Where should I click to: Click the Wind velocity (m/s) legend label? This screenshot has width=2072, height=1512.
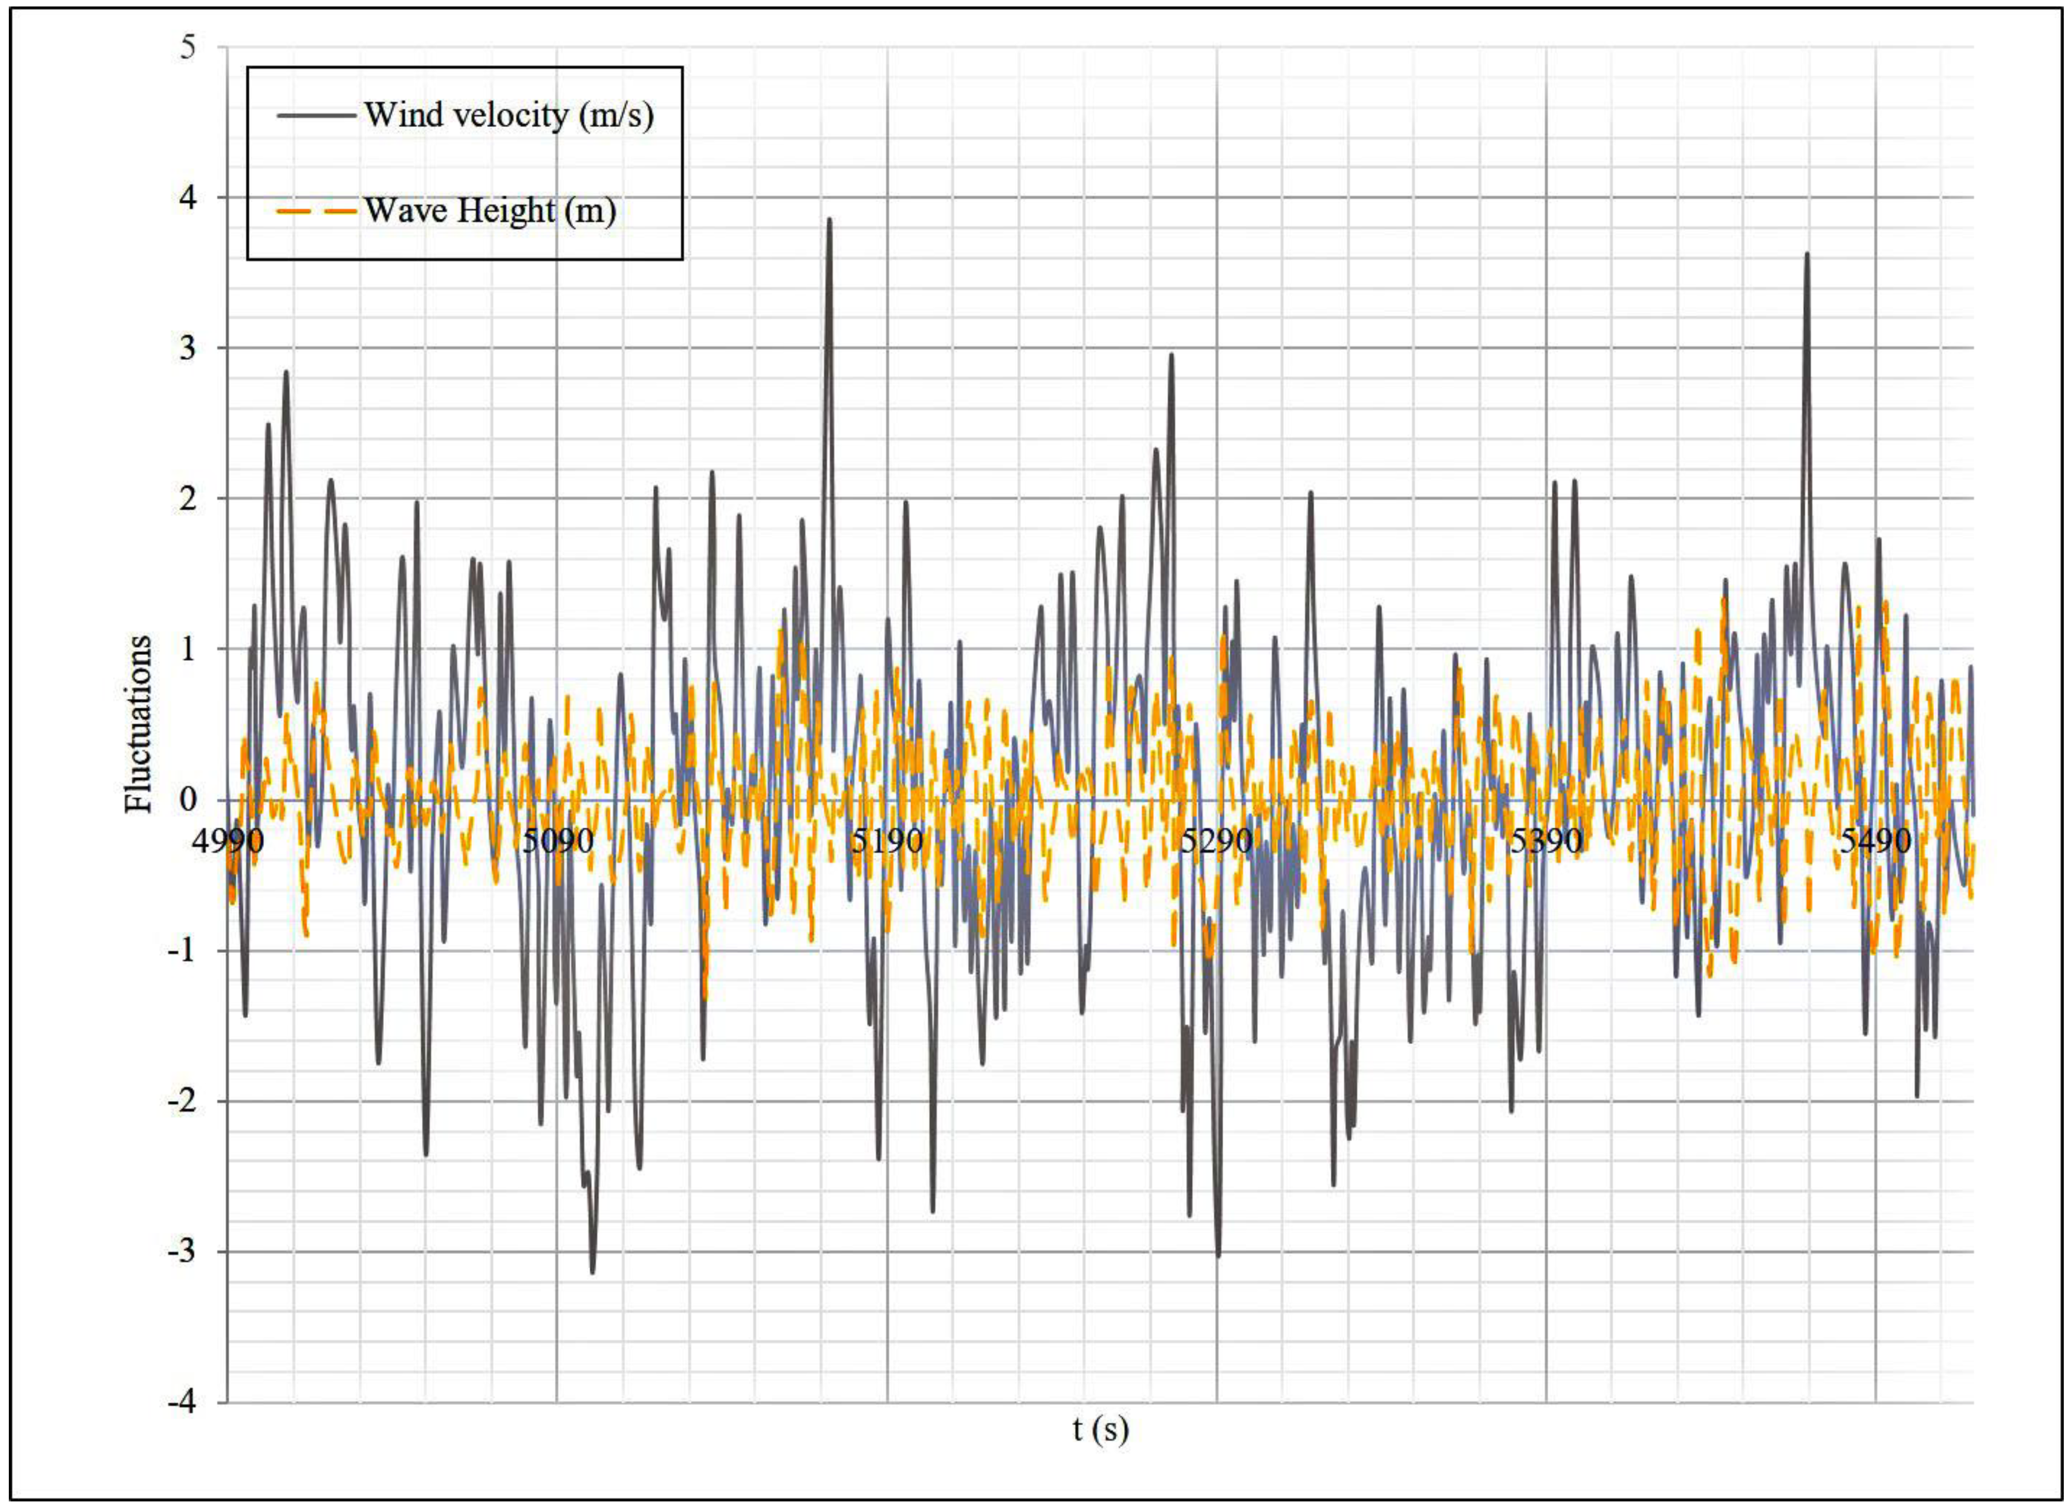click(x=509, y=115)
